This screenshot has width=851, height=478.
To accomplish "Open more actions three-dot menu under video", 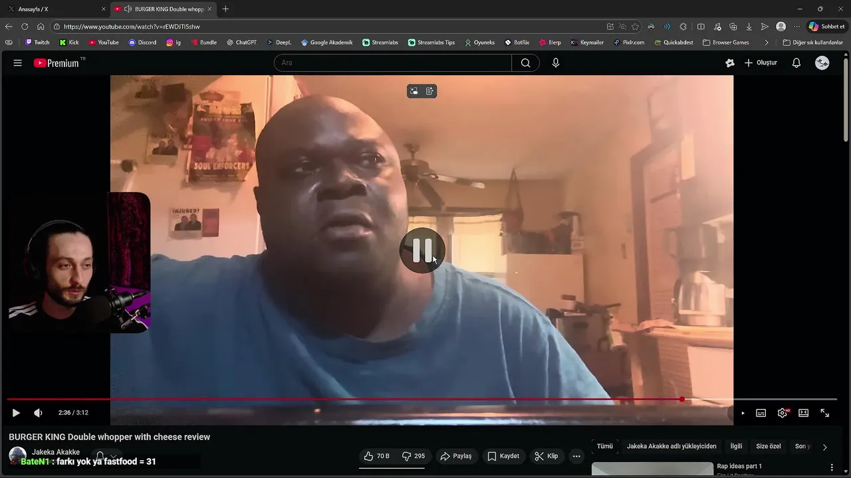I will click(576, 456).
